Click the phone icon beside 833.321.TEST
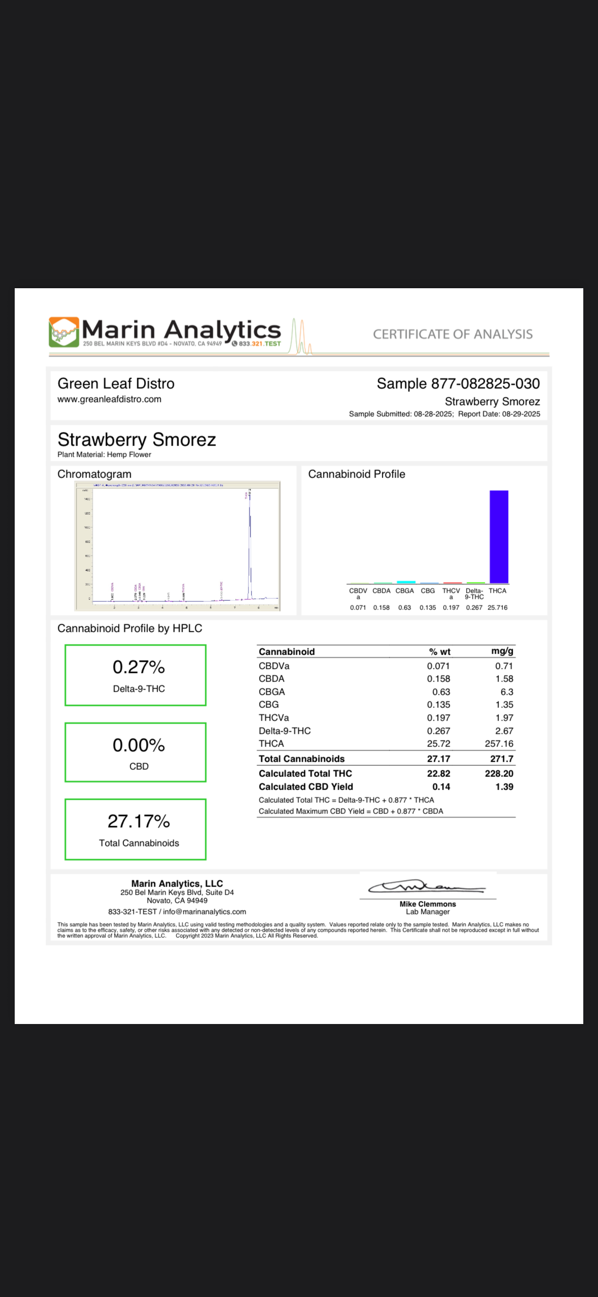598x1297 pixels. (234, 344)
